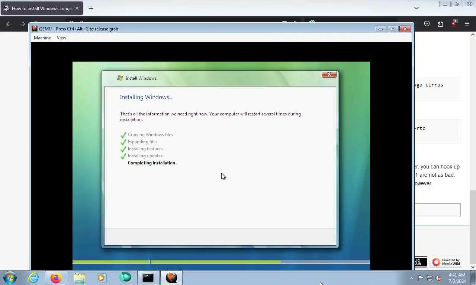The height and width of the screenshot is (285, 476).
Task: Click the 'Installing updates' step text
Action: (x=145, y=156)
